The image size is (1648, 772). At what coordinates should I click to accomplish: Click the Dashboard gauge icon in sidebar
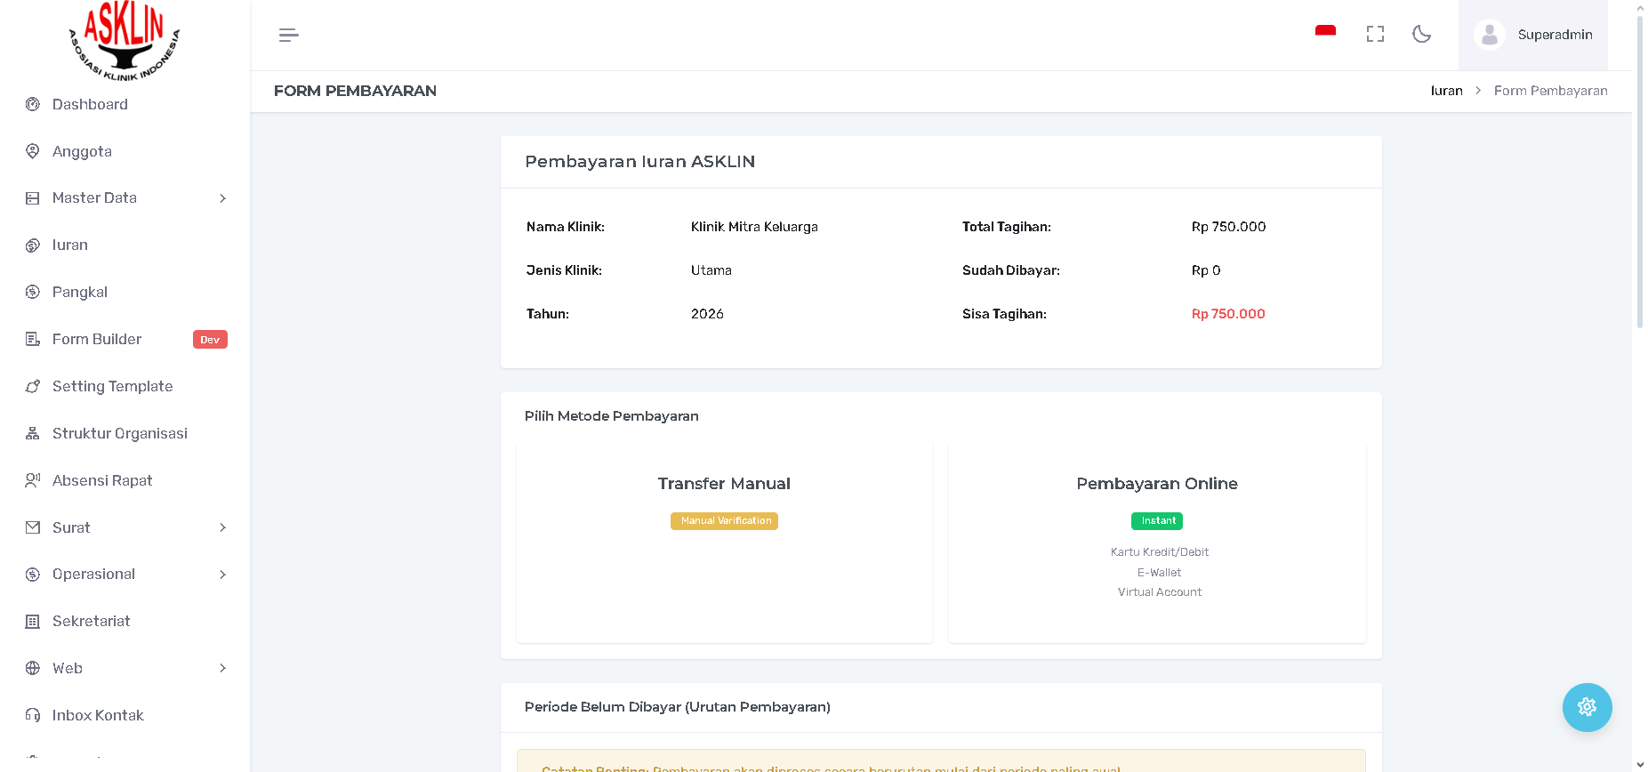(33, 104)
